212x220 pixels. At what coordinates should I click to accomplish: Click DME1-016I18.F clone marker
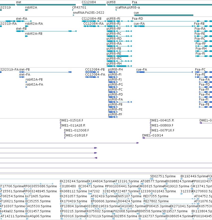pos(65,138)
